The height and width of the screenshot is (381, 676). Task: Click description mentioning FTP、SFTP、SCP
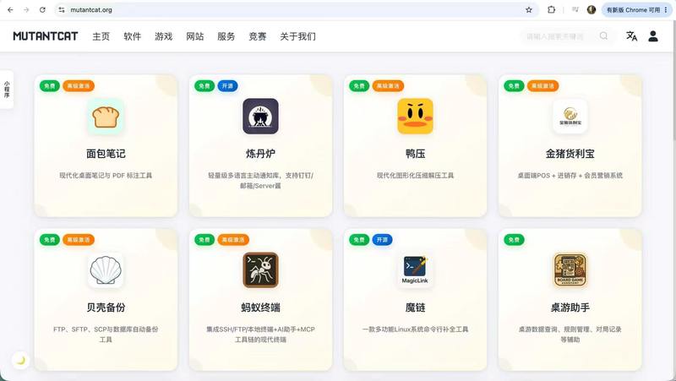[106, 335]
